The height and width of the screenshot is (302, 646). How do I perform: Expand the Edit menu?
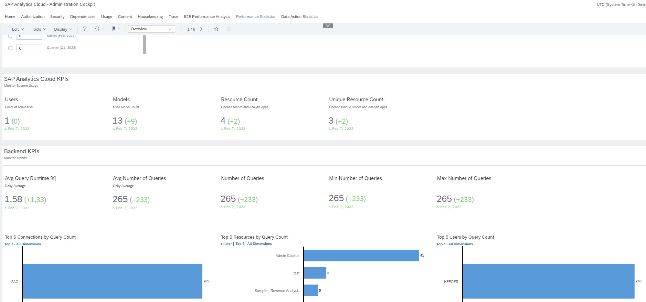coord(18,29)
